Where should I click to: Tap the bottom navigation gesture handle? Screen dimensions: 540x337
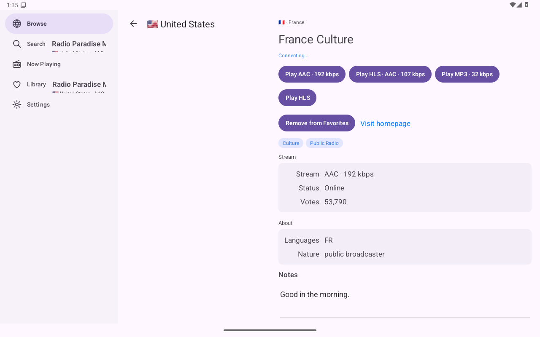point(270,330)
